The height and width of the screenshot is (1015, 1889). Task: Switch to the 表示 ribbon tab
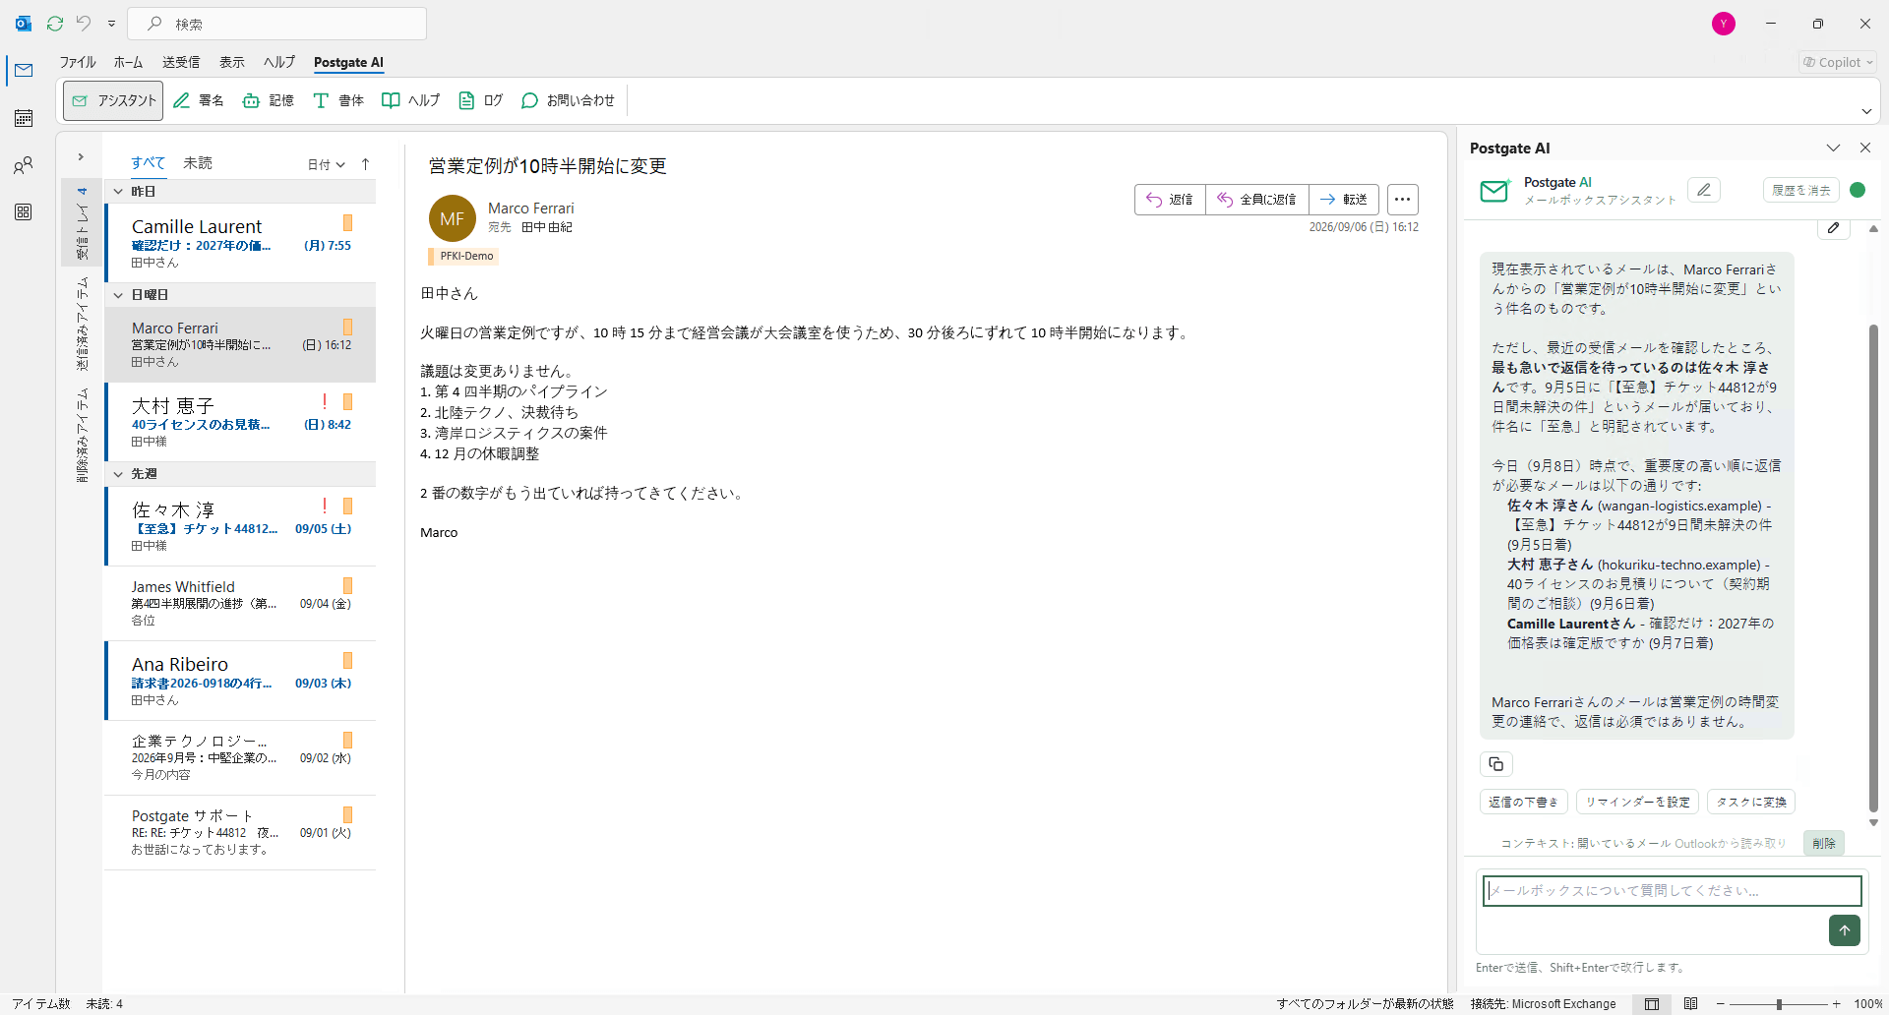[232, 62]
